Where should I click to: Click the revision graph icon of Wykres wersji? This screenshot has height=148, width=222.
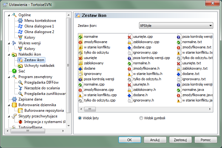[14, 43]
